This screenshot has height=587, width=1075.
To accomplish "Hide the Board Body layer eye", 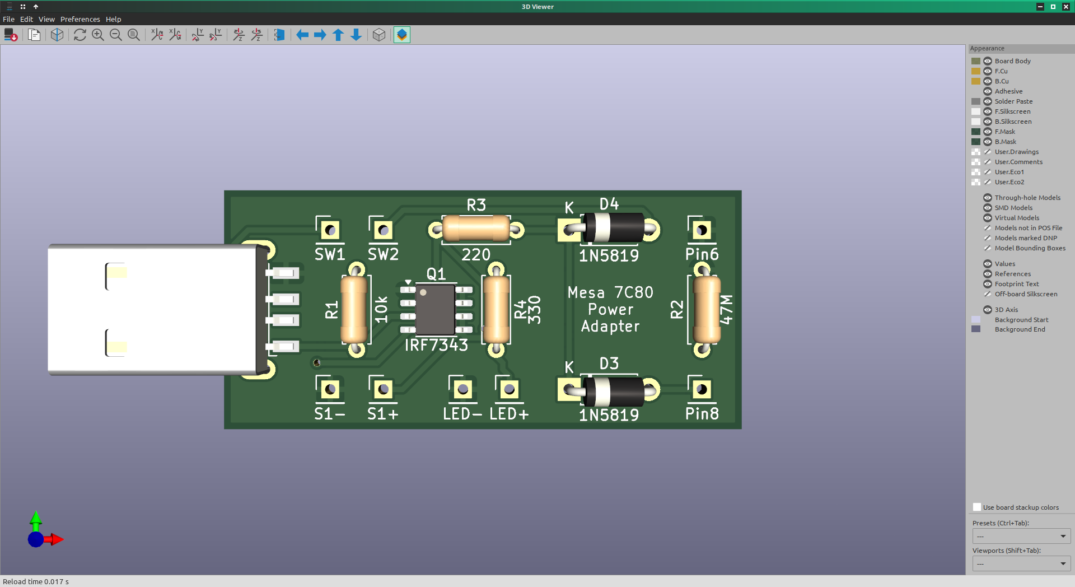I will [988, 61].
